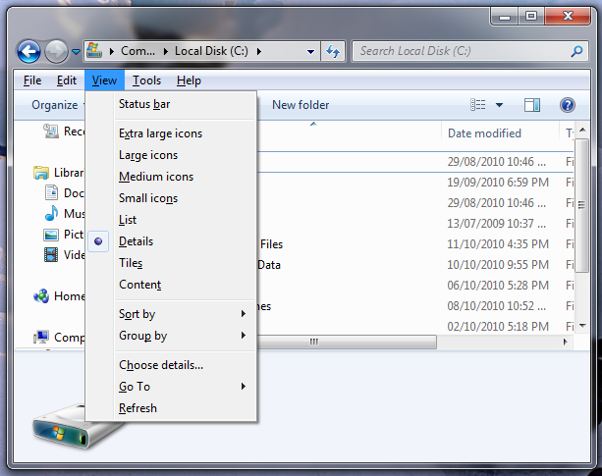Screen dimensions: 602x476
Task: Click the Back navigation arrow button
Action: [x=29, y=51]
